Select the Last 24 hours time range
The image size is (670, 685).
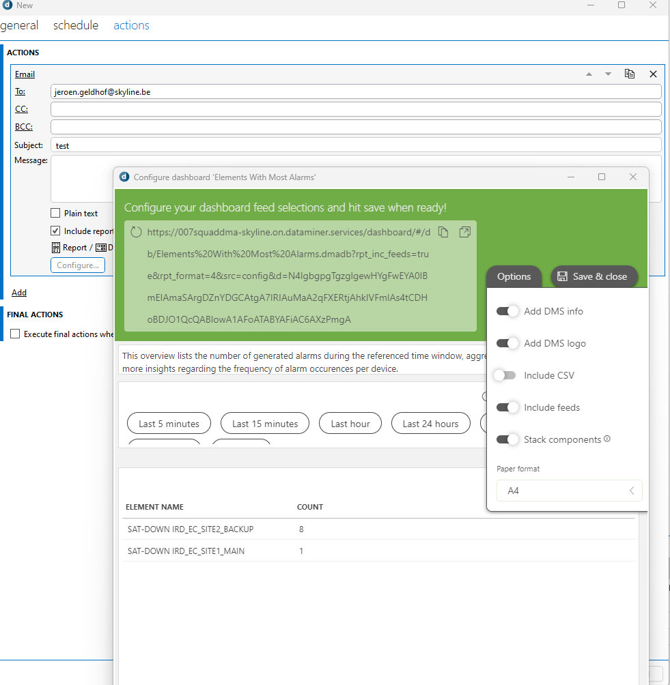[431, 423]
